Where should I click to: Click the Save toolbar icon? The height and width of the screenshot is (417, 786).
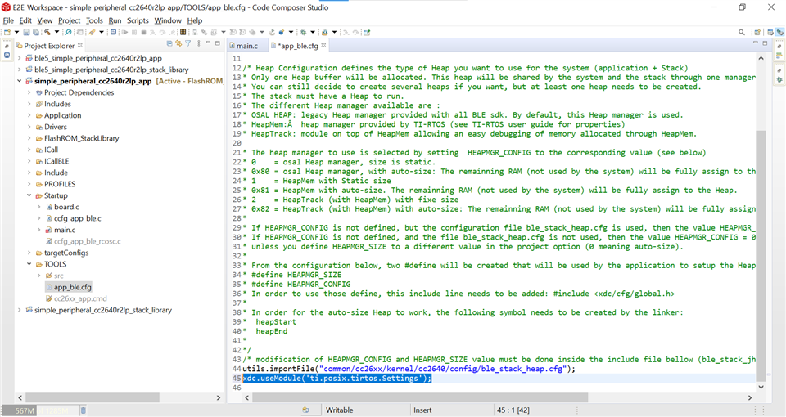click(x=26, y=32)
